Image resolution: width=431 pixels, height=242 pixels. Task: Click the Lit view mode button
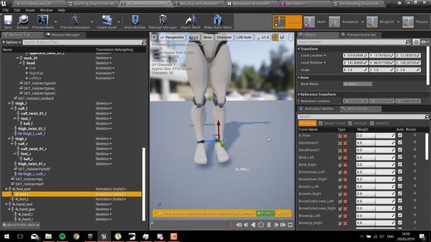(194, 38)
